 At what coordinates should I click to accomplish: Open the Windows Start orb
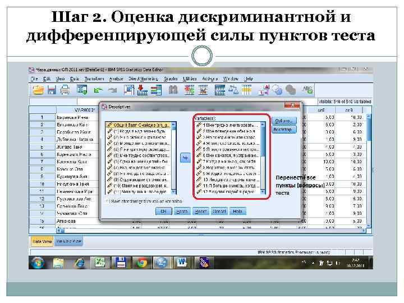[x=38, y=263]
